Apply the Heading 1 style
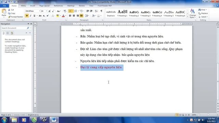This screenshot has height=123, width=219. (123, 13)
